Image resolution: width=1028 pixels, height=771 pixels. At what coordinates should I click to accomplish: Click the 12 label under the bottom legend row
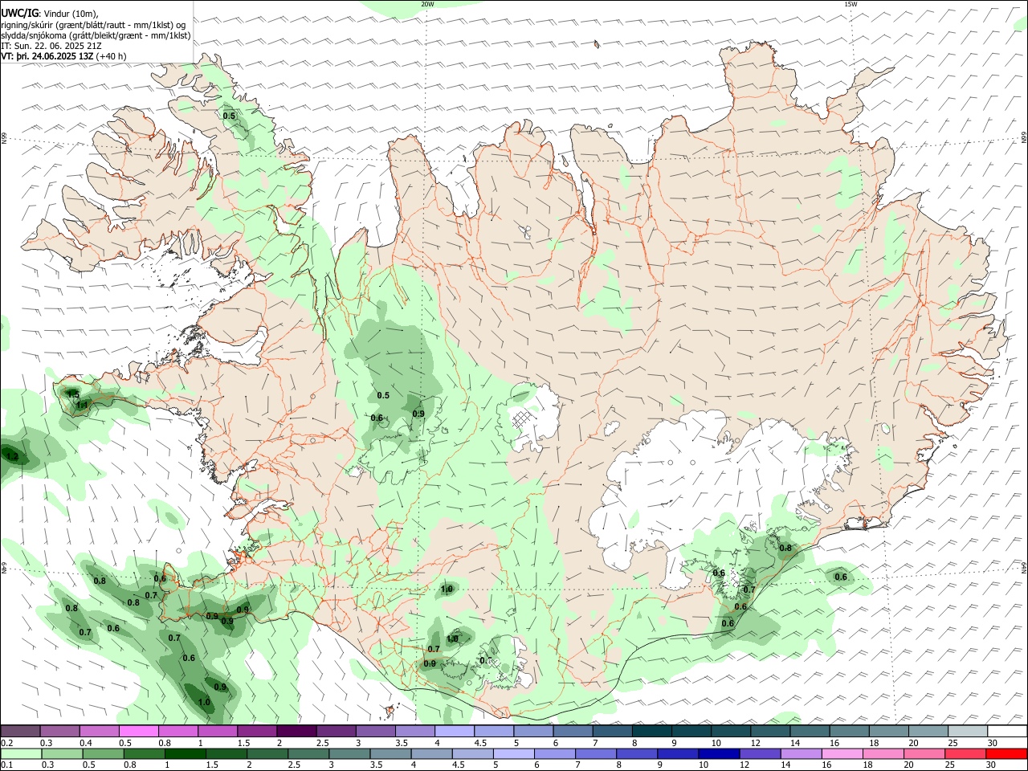(x=744, y=765)
